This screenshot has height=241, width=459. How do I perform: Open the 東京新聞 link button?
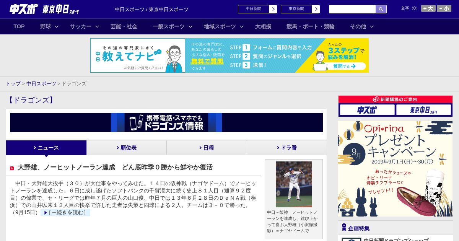[296, 9]
